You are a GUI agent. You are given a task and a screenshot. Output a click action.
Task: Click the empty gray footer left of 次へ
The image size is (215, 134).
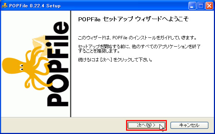pyautogui.click(x=63, y=125)
